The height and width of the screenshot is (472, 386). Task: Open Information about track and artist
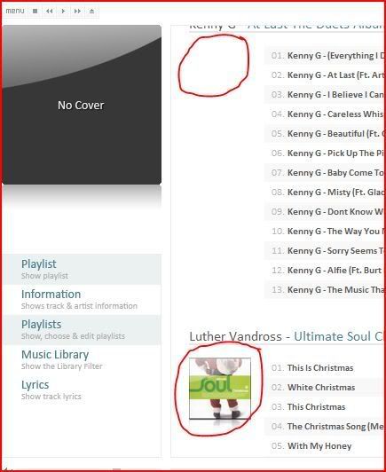[x=83, y=300]
